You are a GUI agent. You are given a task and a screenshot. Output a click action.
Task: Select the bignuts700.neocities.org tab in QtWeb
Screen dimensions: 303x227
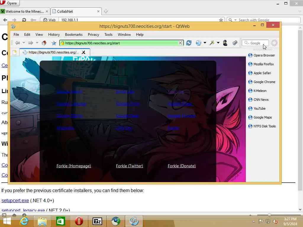click(55, 52)
